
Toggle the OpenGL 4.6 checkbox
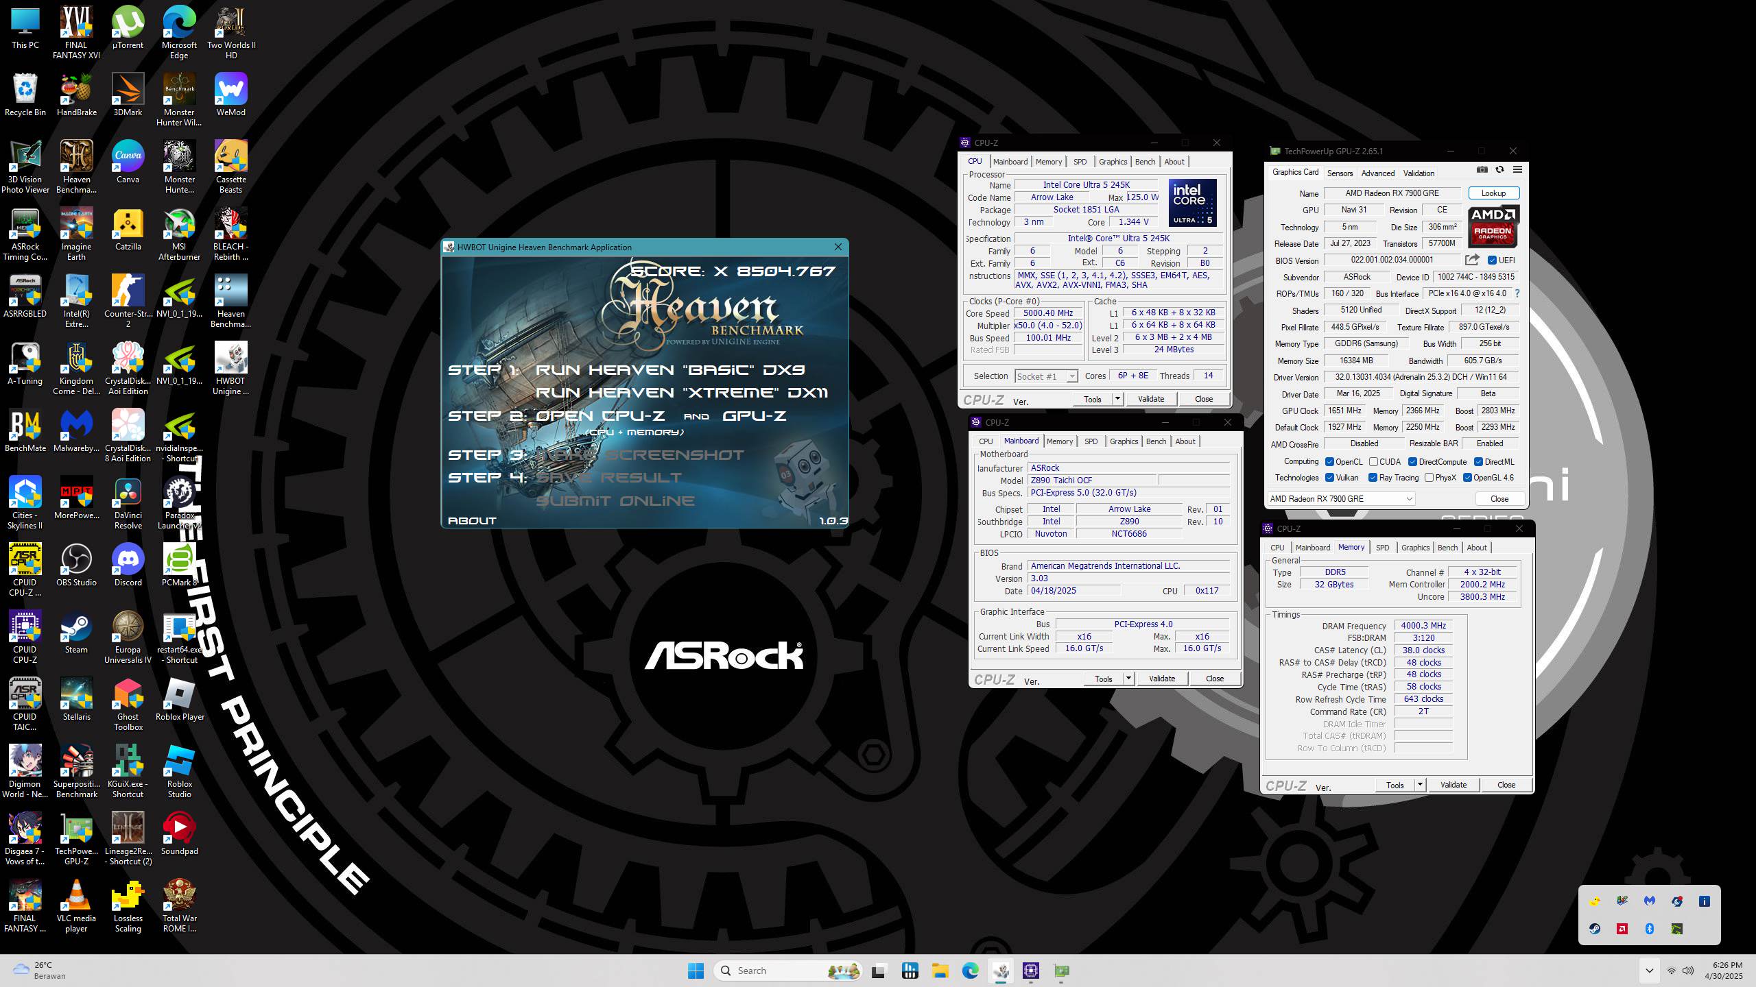click(x=1467, y=478)
